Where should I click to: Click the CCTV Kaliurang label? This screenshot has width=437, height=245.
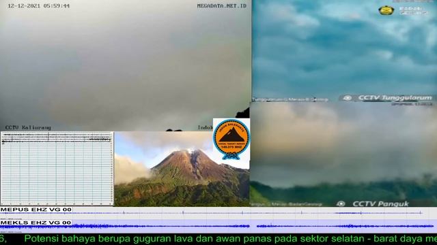click(28, 127)
